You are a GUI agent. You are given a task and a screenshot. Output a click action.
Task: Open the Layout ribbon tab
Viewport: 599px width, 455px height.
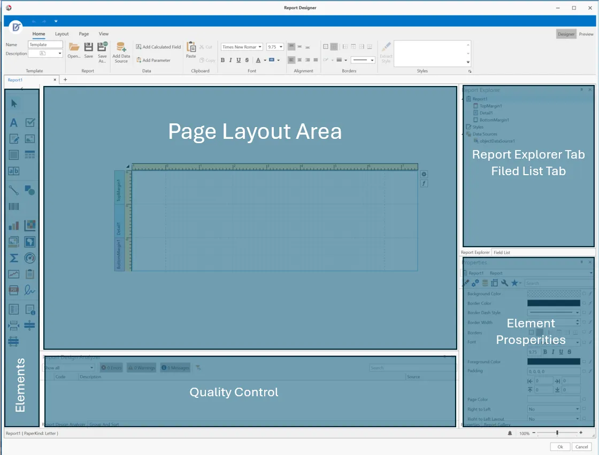click(62, 34)
